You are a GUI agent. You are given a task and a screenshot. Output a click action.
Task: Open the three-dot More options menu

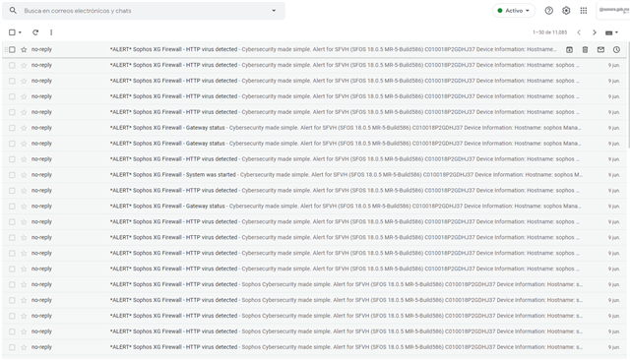(51, 32)
